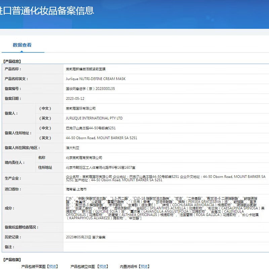Click the import province value 海南省,上海市

(x=76, y=189)
